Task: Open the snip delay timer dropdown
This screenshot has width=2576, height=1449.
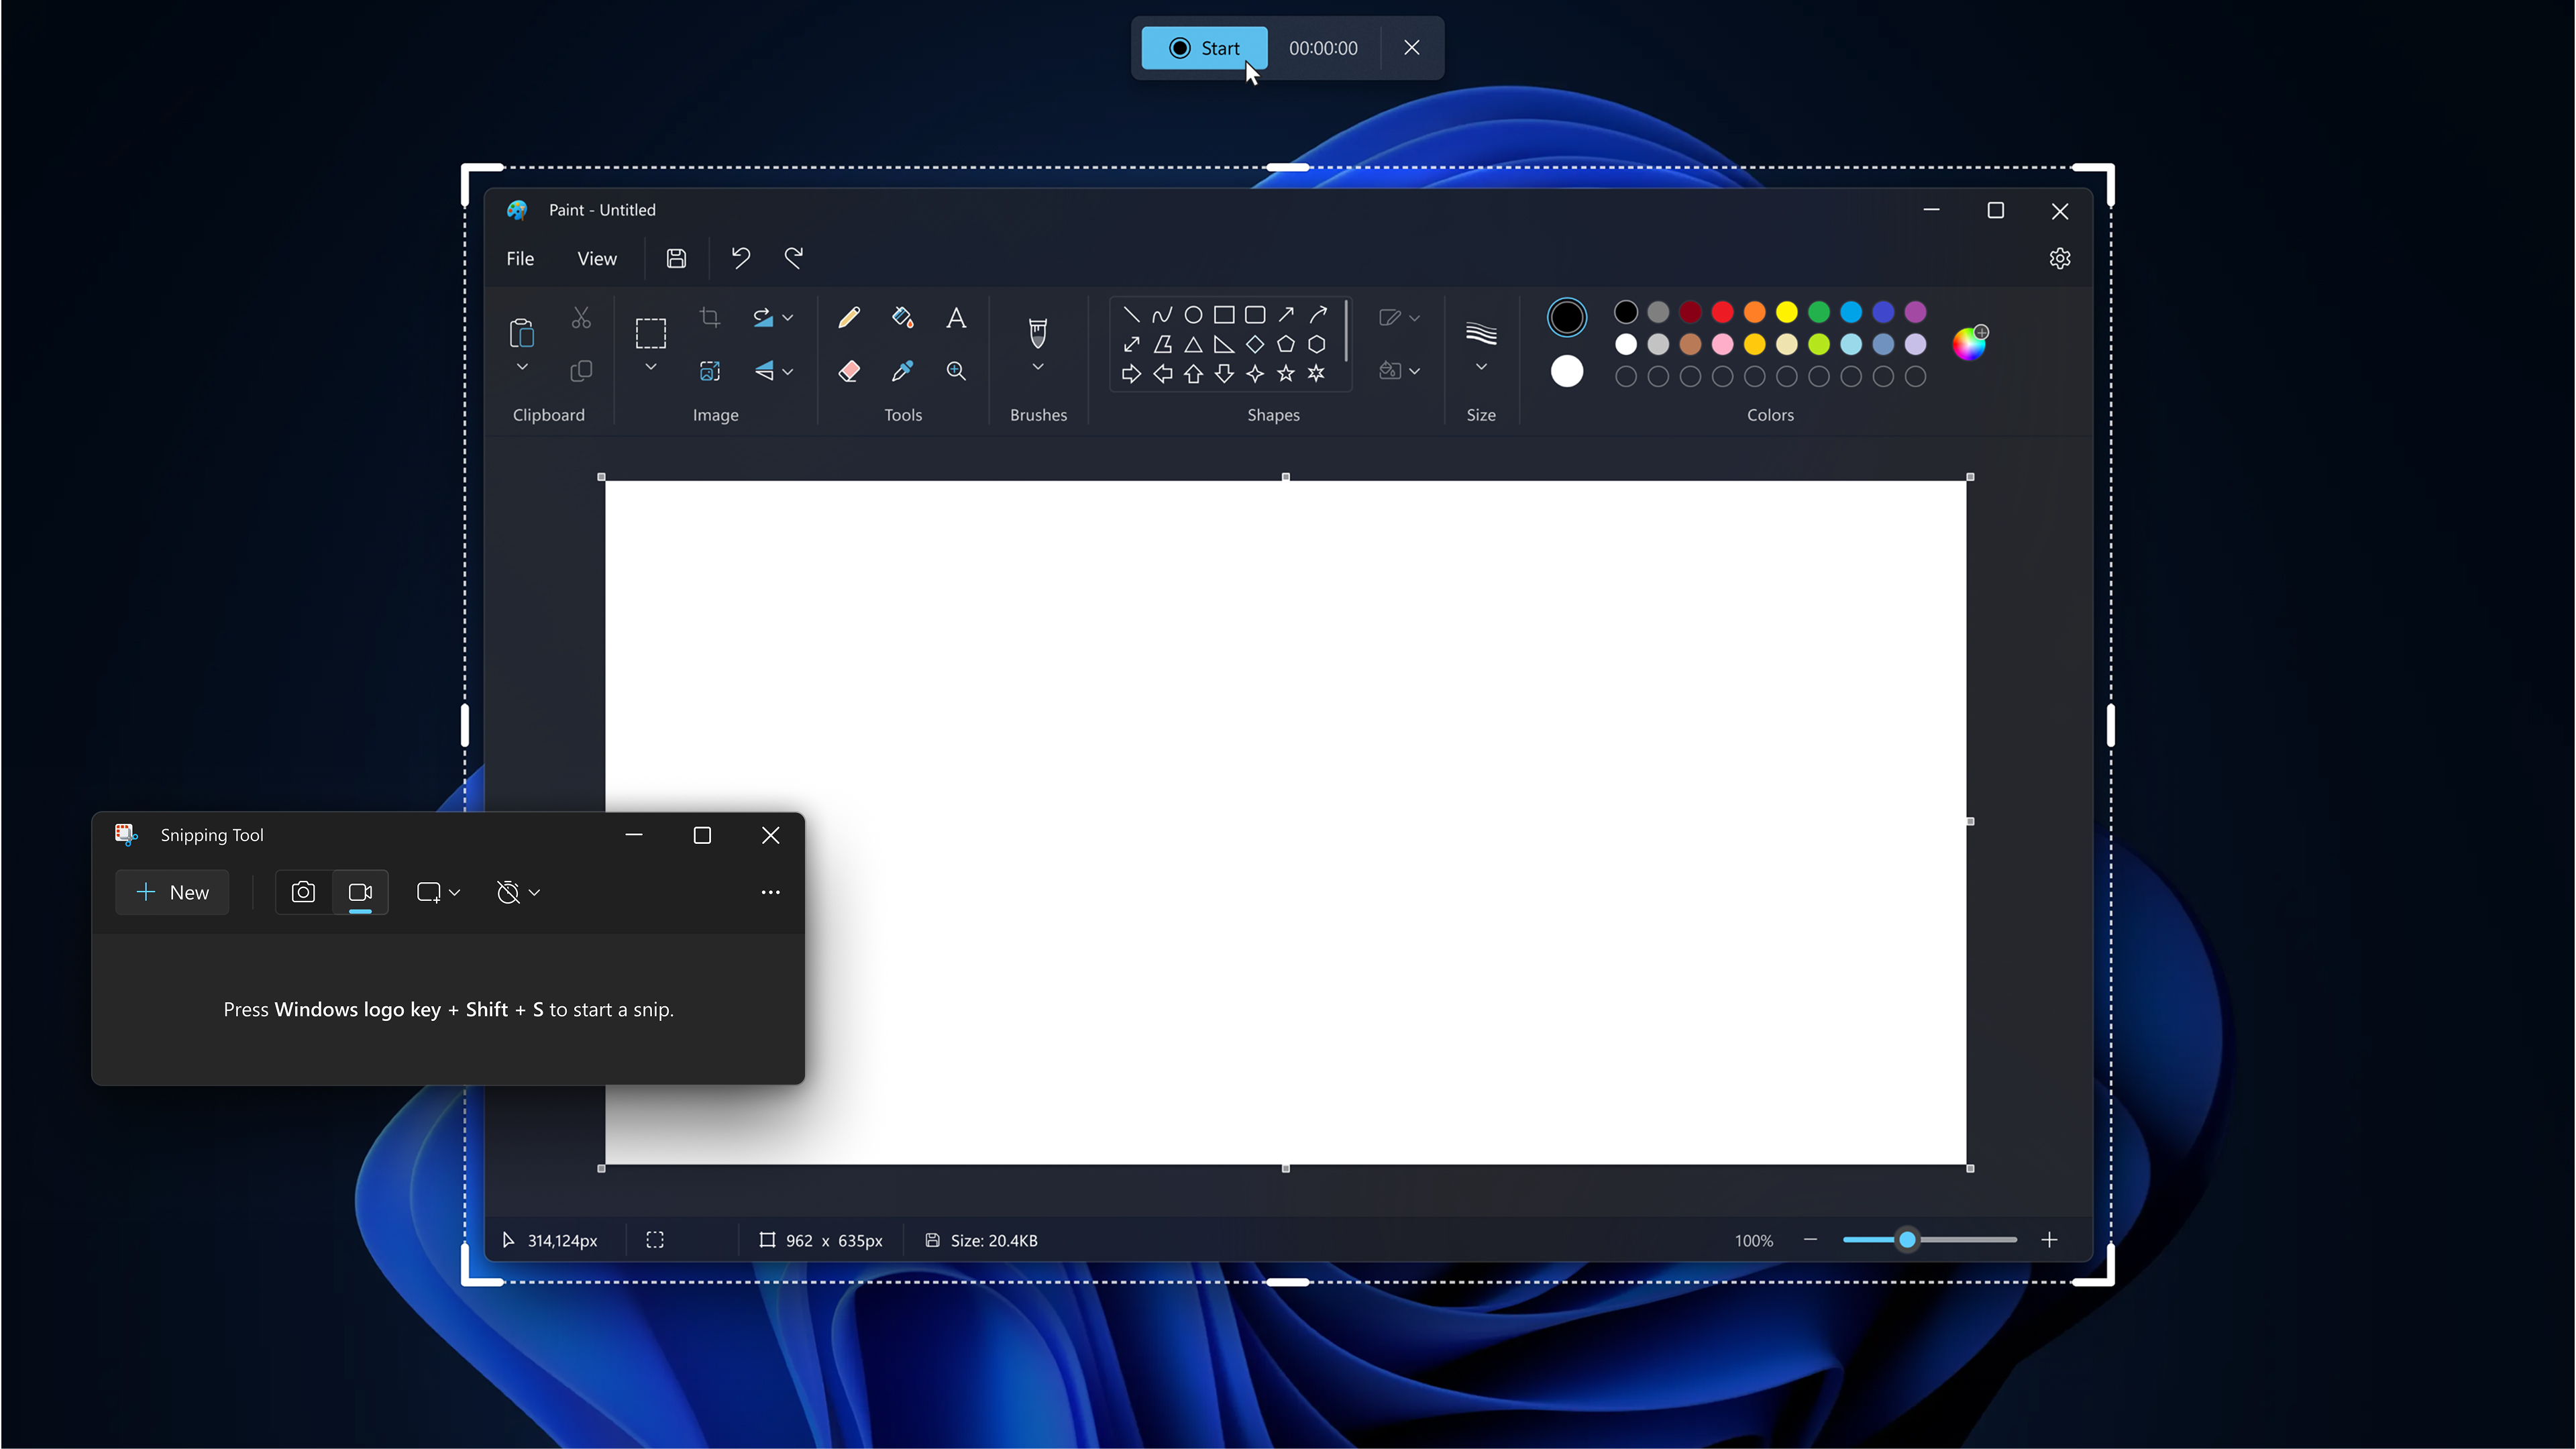Action: (x=516, y=892)
